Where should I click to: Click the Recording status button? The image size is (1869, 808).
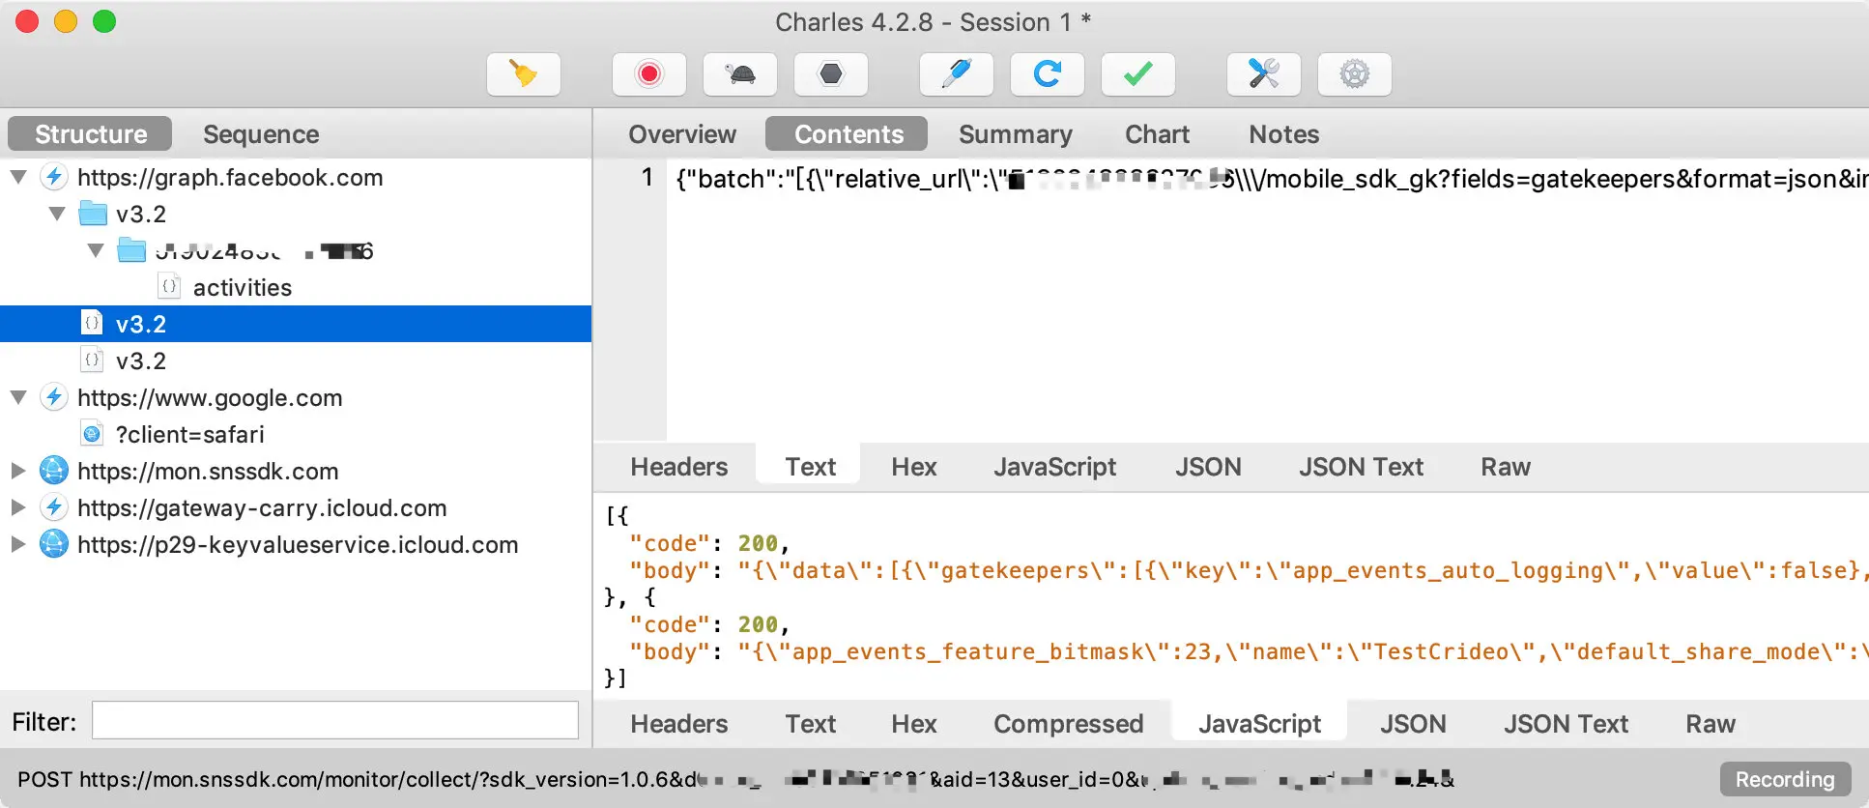1784,779
